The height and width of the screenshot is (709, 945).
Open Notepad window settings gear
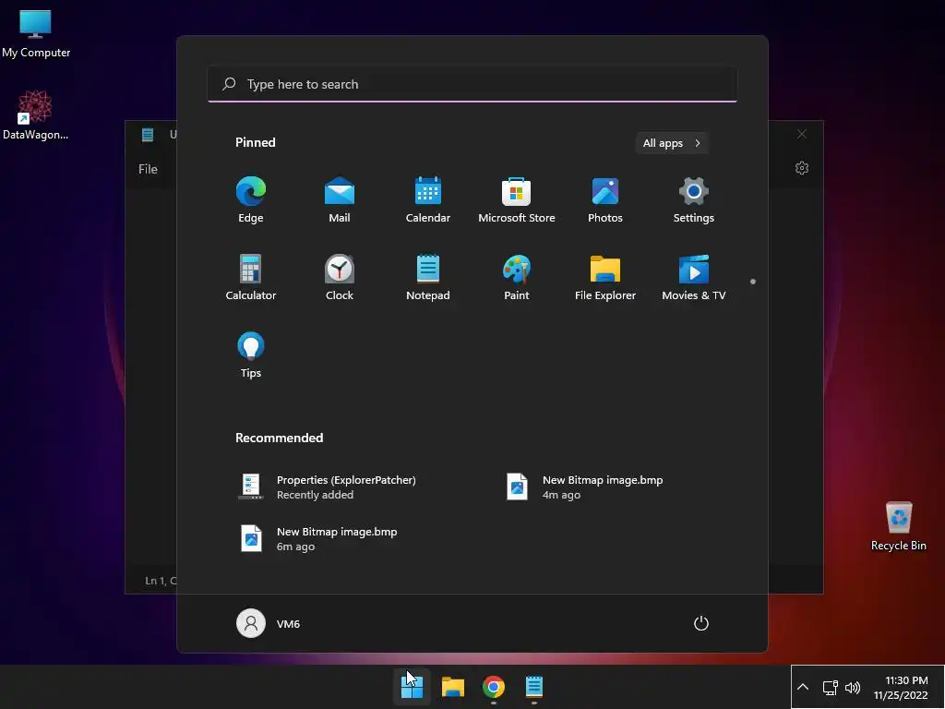point(802,168)
